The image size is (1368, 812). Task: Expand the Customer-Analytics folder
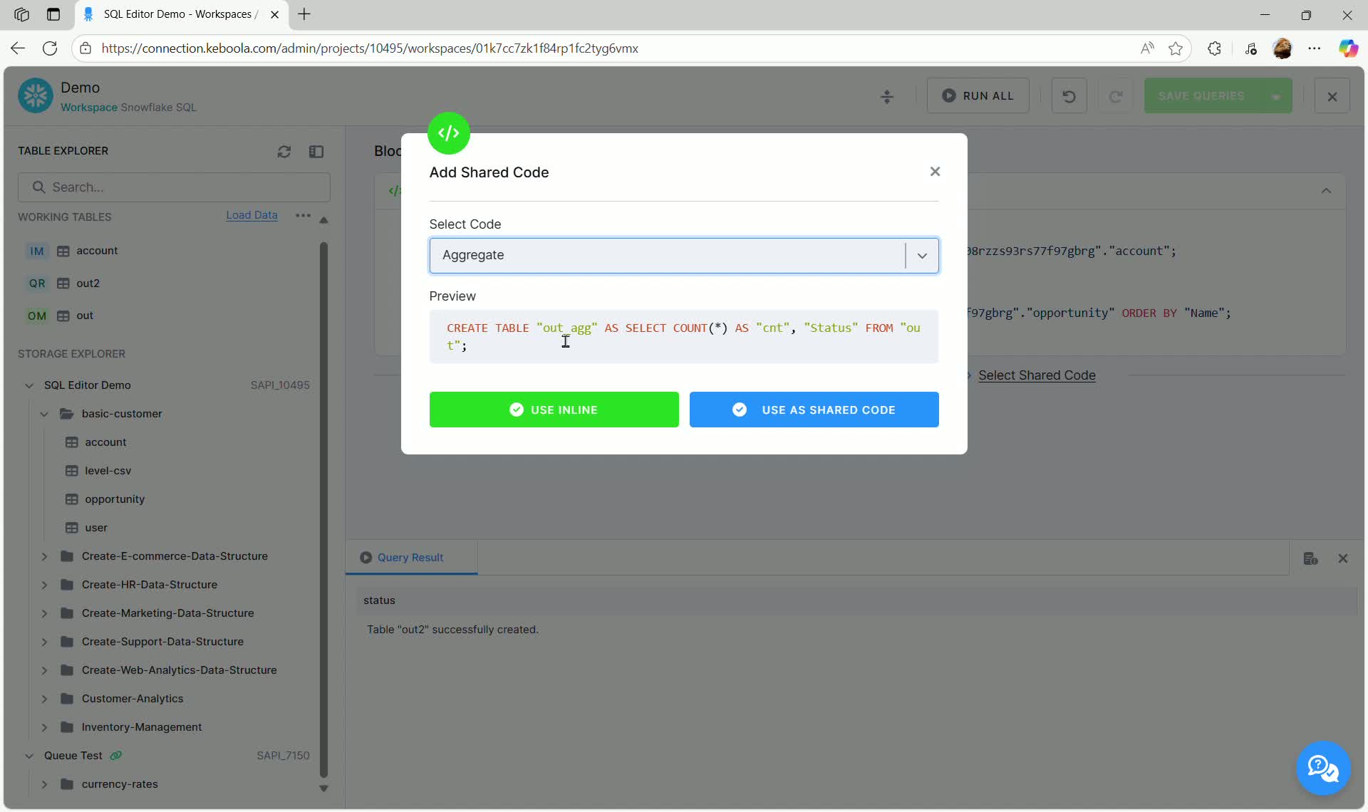click(43, 699)
